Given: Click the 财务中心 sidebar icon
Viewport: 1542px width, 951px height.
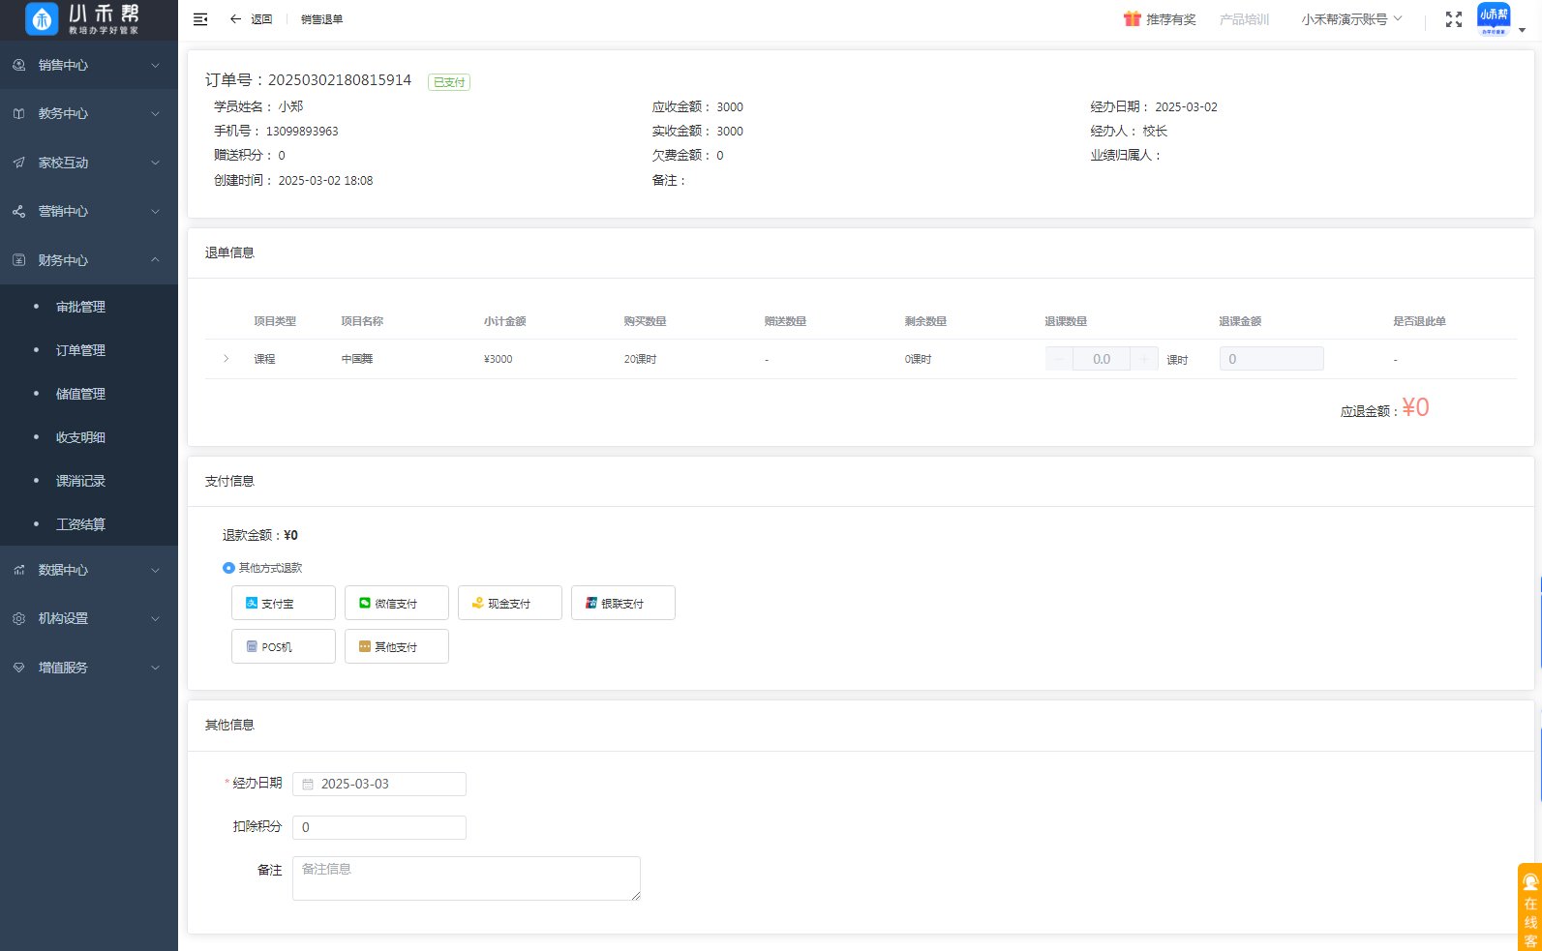Looking at the screenshot, I should (x=19, y=260).
